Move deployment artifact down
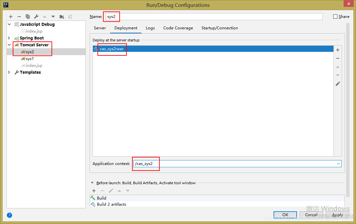The height and width of the screenshot is (224, 356). point(338,75)
